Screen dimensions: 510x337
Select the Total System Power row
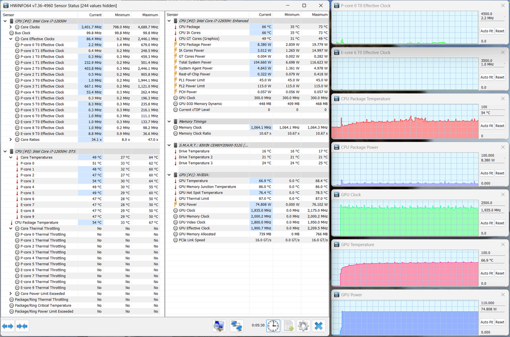(195, 62)
